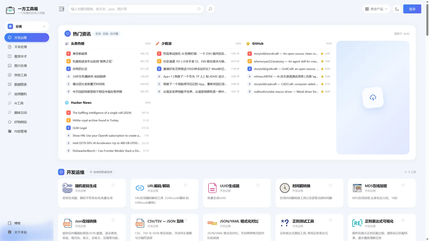Click the 正则表达式可视化 RE icon
Image resolution: width=429 pixels, height=241 pixels.
click(x=357, y=223)
